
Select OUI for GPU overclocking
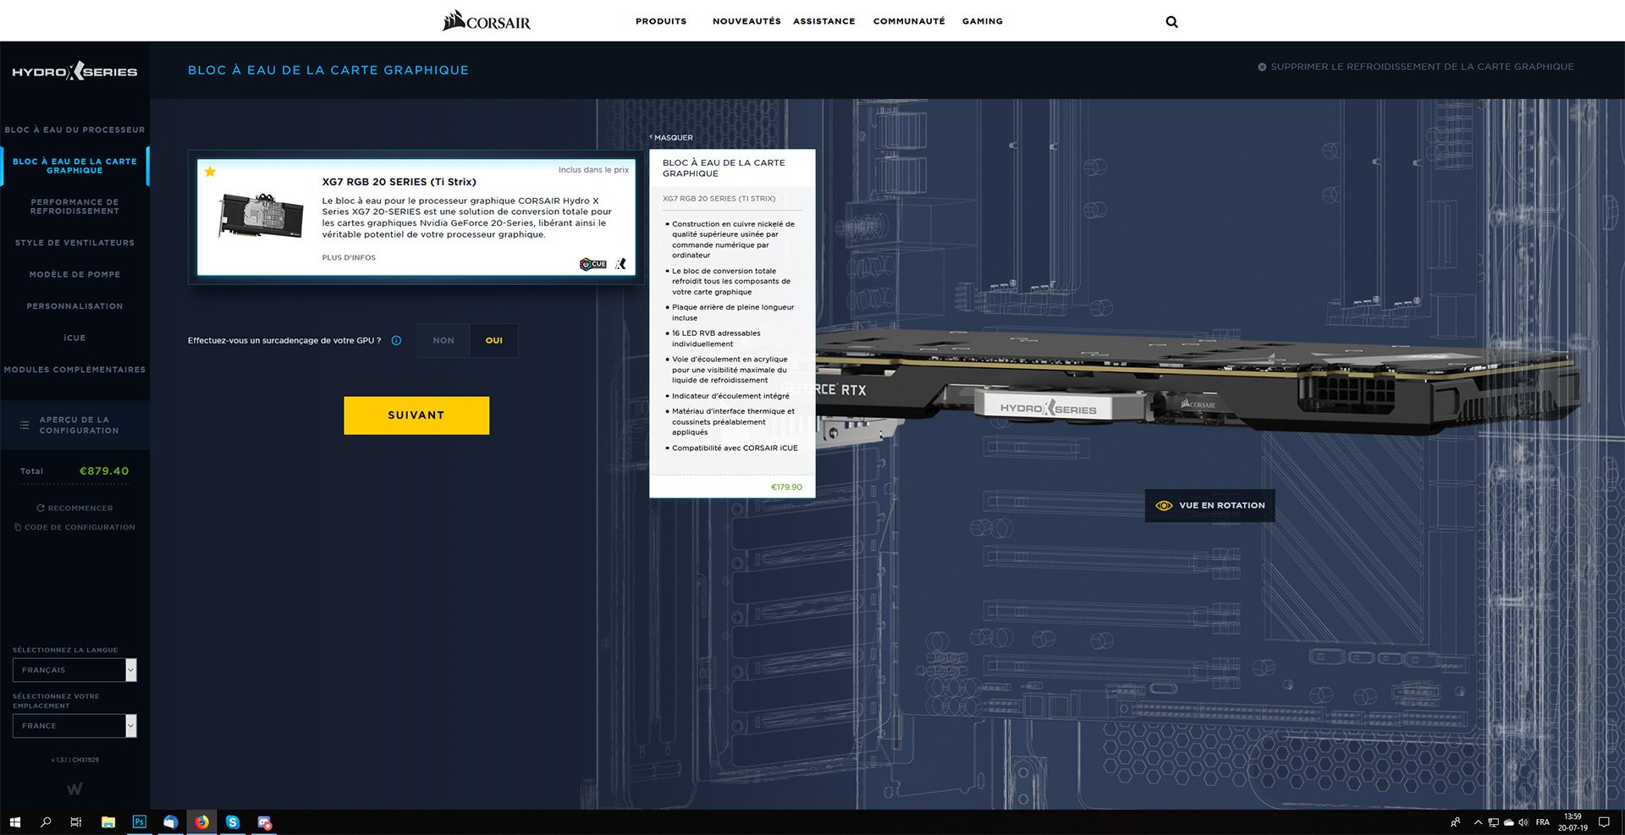(x=494, y=341)
